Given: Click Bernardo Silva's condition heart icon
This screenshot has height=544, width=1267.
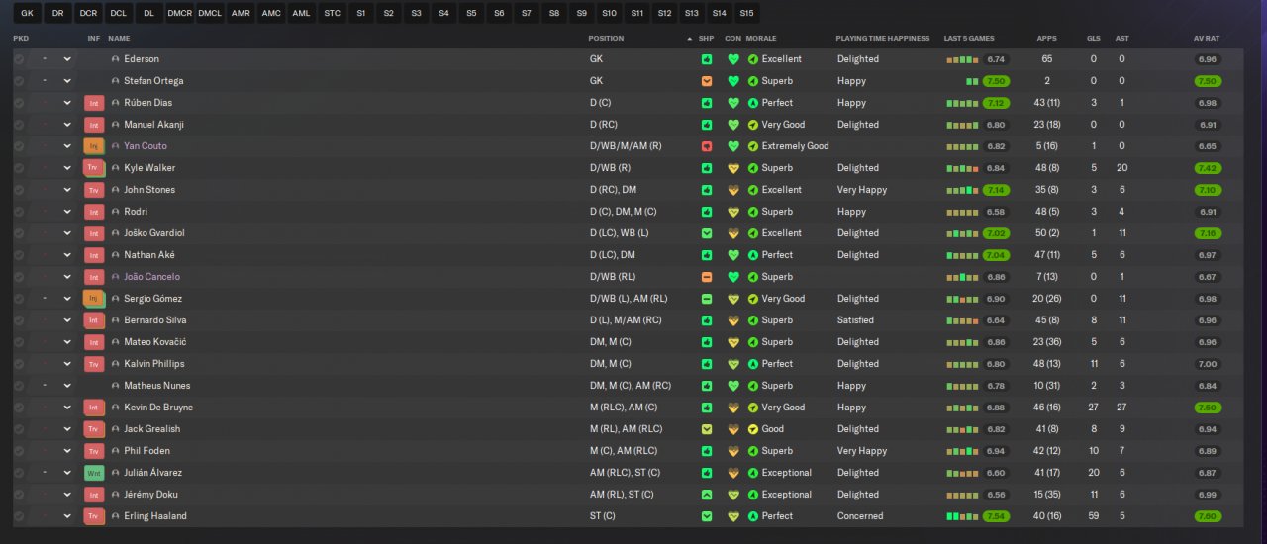Looking at the screenshot, I should tap(733, 320).
